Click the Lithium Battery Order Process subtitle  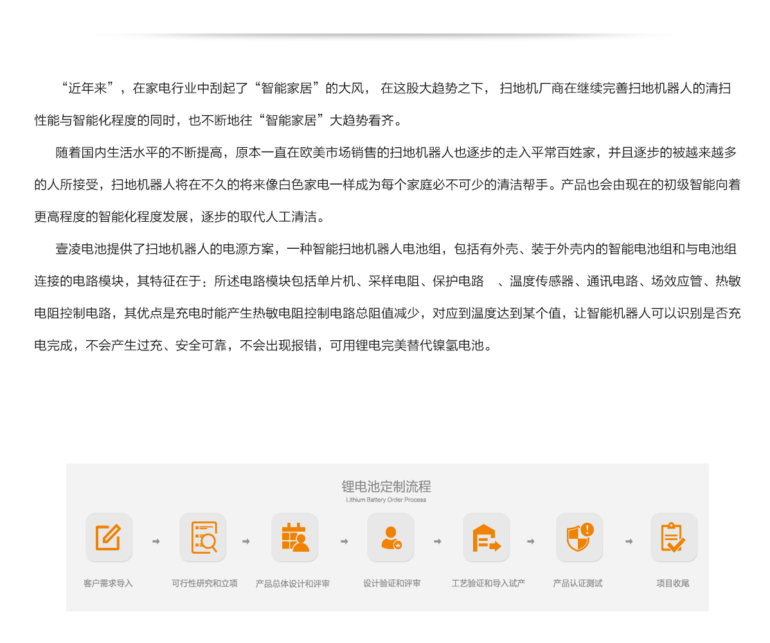[386, 500]
